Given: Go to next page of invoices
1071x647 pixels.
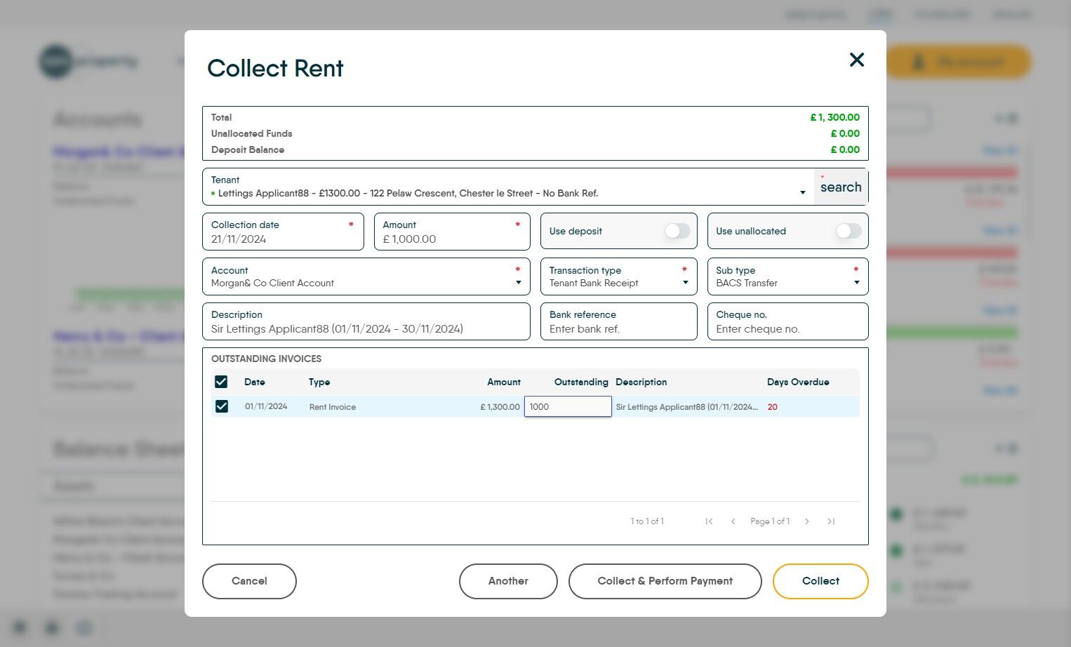Looking at the screenshot, I should pos(807,521).
